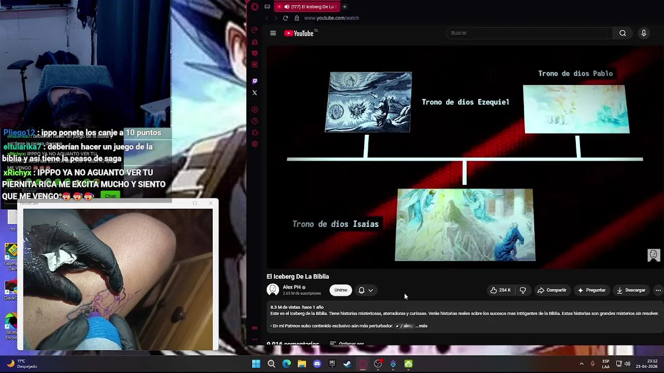Image resolution: width=664 pixels, height=373 pixels.
Task: Dislike the video with thumbs down
Action: tap(523, 290)
